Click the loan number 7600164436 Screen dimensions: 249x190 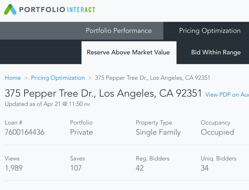25,132
